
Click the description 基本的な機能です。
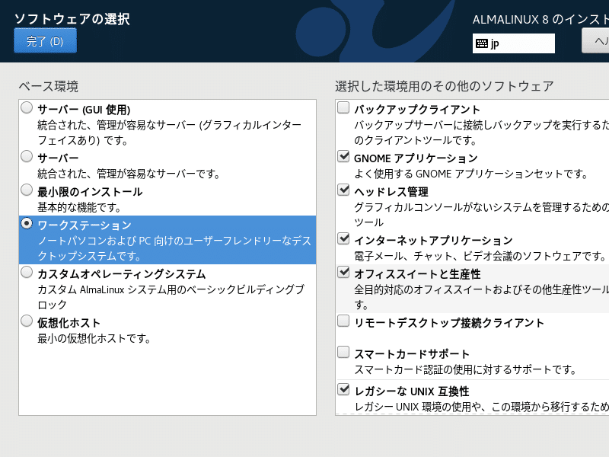pyautogui.click(x=79, y=207)
